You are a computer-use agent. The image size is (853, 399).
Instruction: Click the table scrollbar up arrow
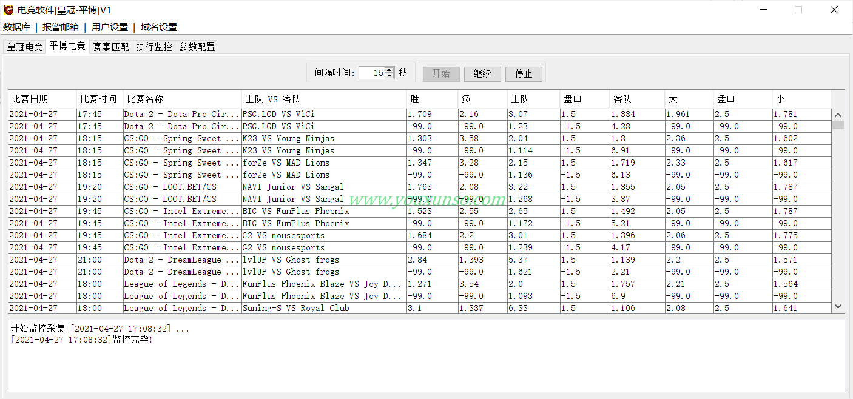click(x=838, y=115)
